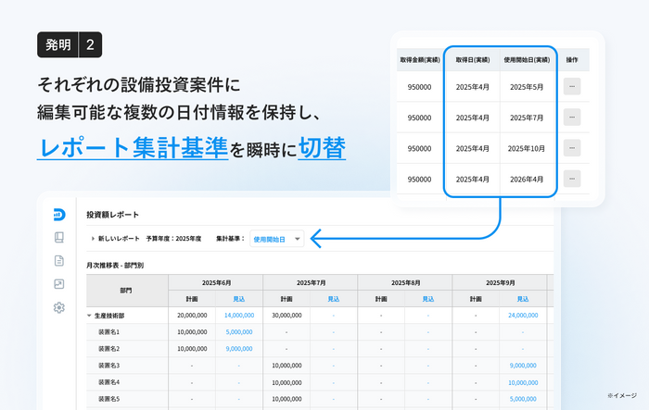This screenshot has width=649, height=410.
Task: Click the 操作 button for 2026年4月 row
Action: coord(572,179)
